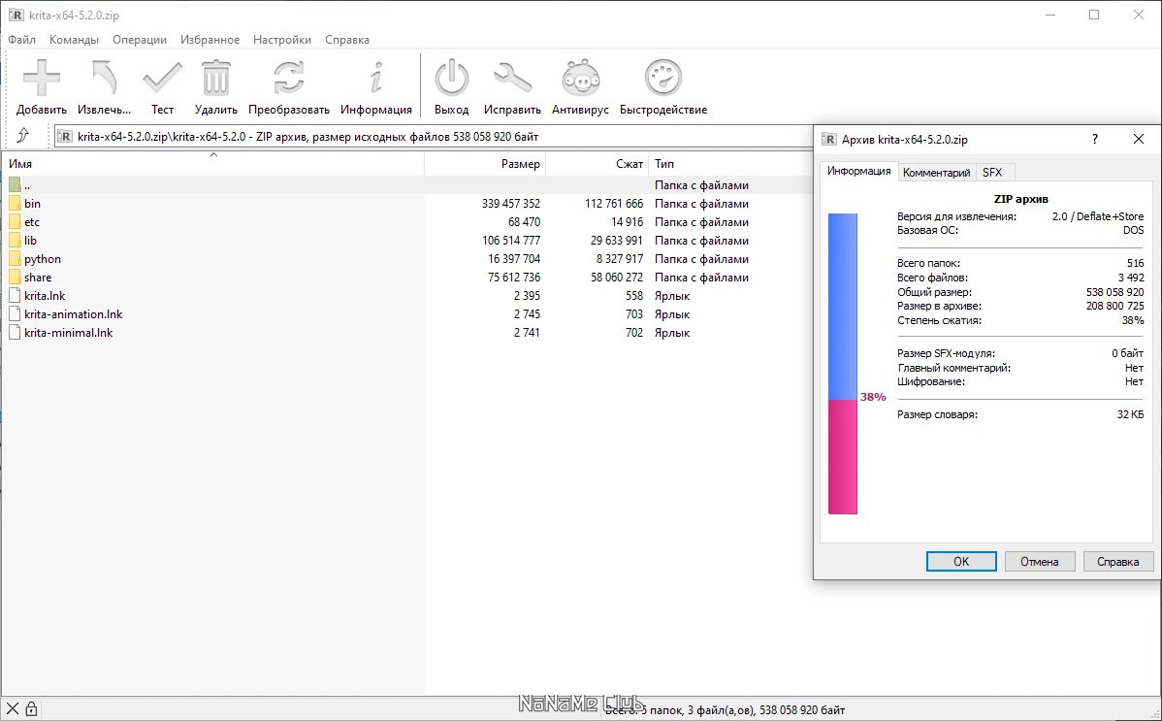
Task: Open the Избранное menu
Action: (x=210, y=40)
